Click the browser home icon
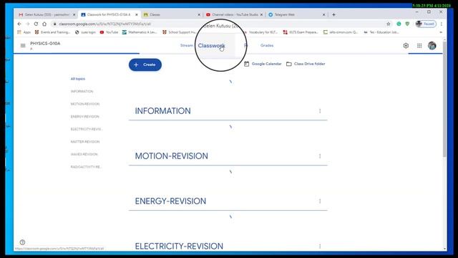 click(x=44, y=24)
